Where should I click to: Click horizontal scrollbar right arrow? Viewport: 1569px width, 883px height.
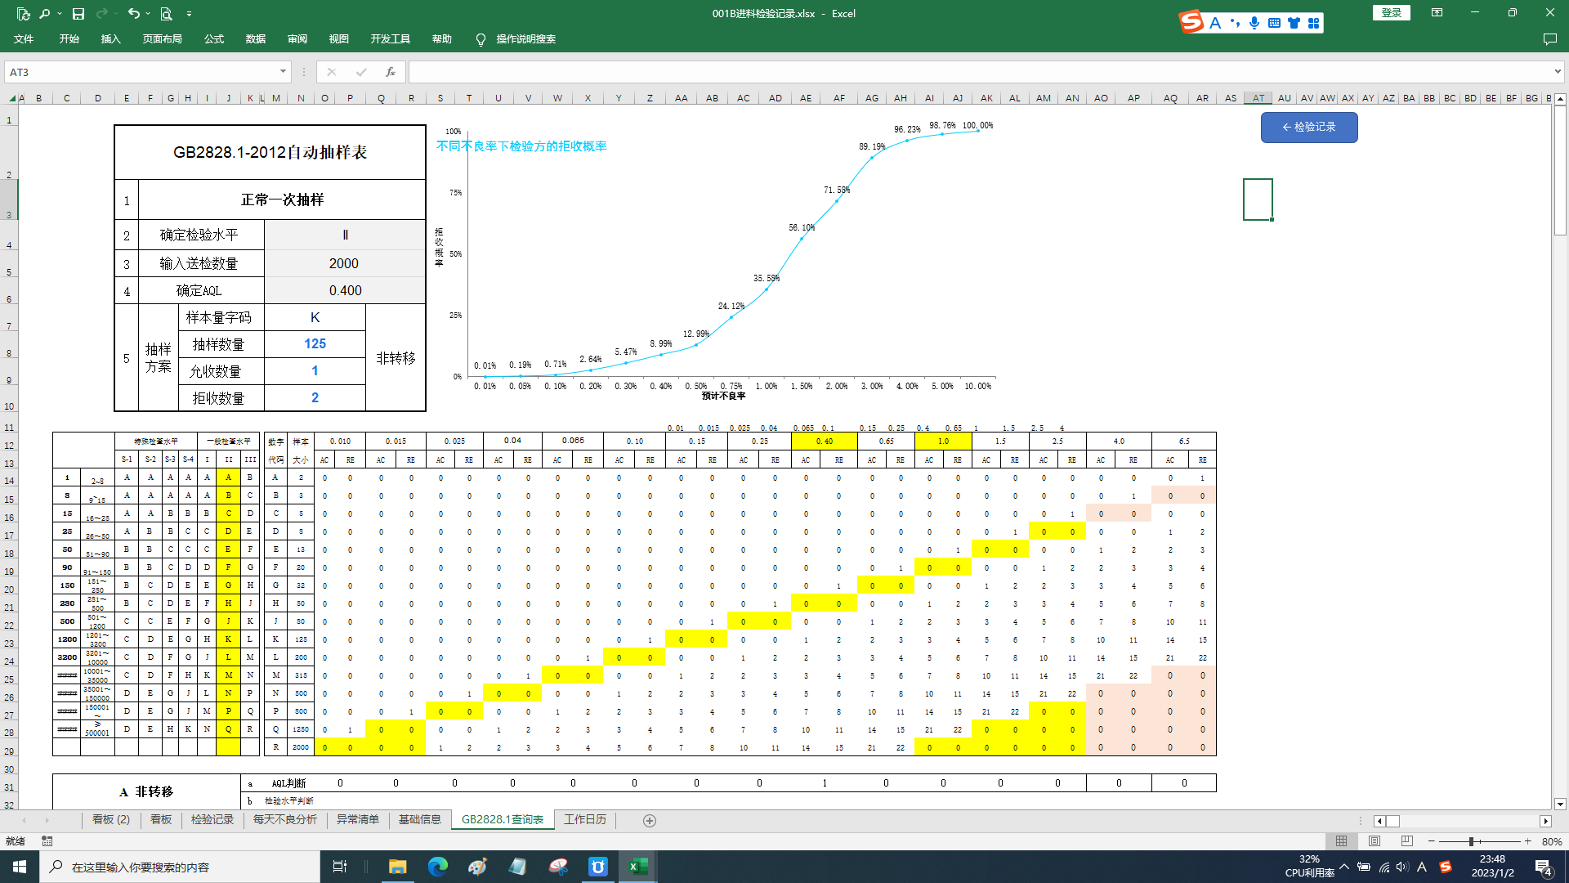pos(1545,821)
